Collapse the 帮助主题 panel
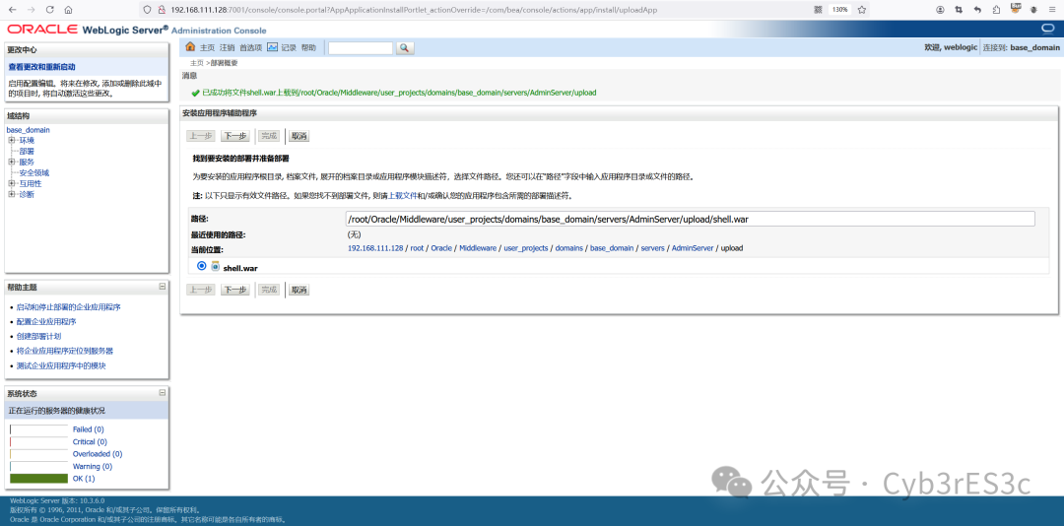This screenshot has width=1064, height=526. 163,287
